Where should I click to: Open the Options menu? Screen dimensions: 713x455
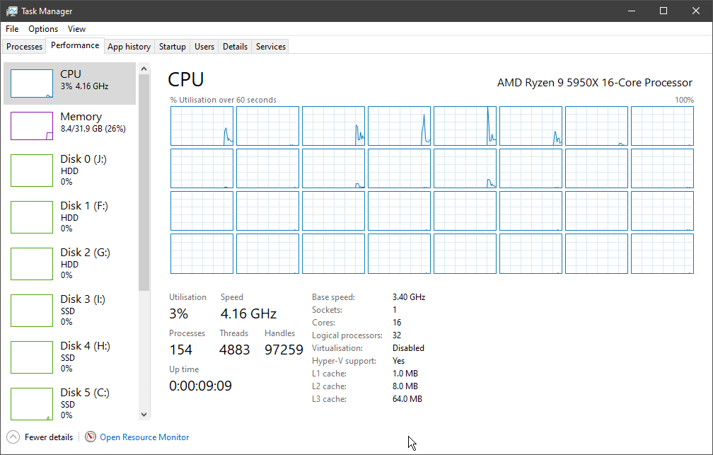[x=43, y=29]
